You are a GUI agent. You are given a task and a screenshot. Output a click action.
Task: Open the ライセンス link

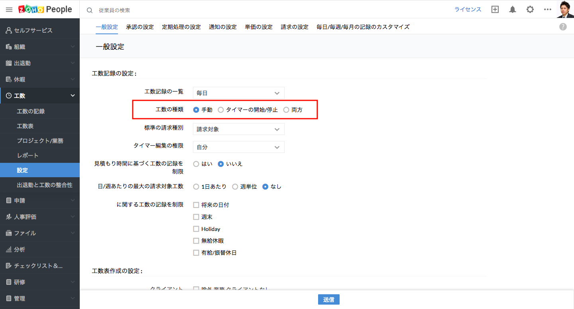[468, 10]
